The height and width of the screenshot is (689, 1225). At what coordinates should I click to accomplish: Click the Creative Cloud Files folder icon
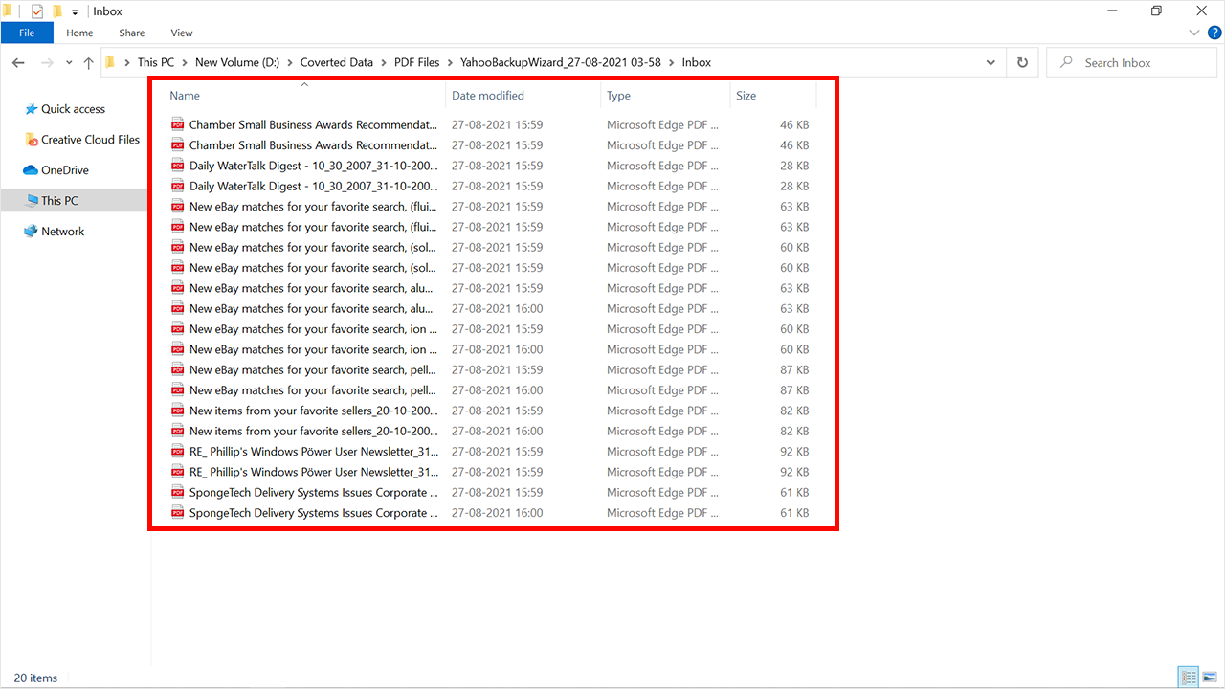[x=32, y=140]
